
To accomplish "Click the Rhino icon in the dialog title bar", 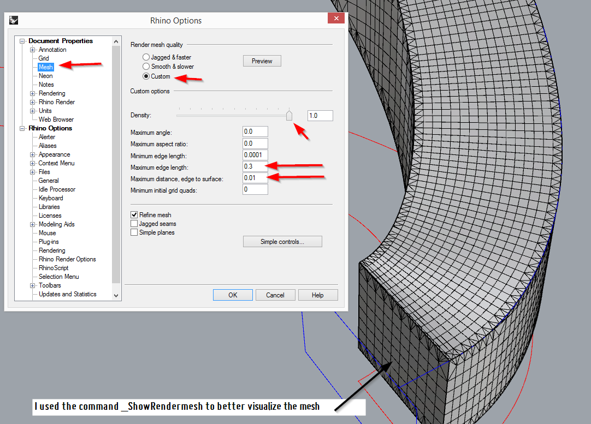I will point(14,20).
